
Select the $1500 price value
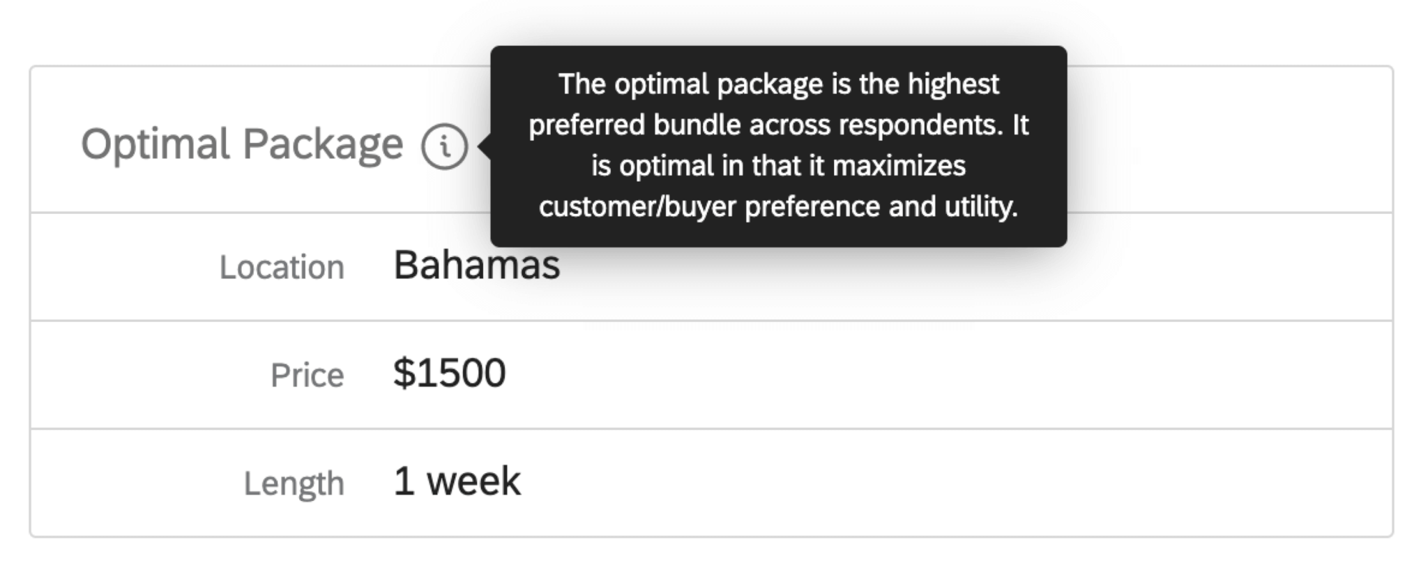(x=450, y=373)
